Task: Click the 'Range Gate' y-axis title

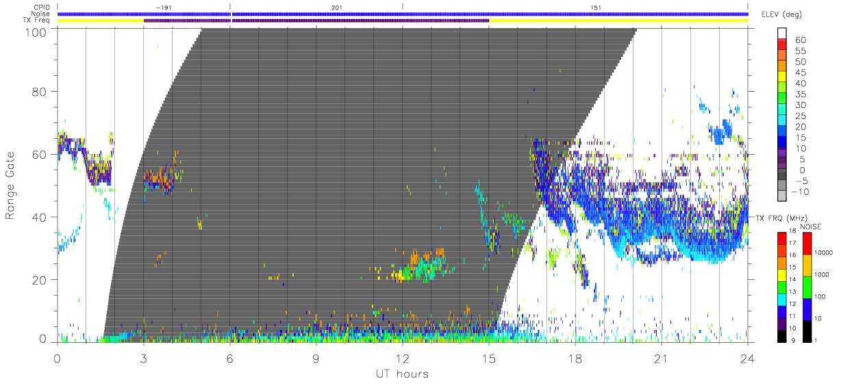Action: click(11, 186)
